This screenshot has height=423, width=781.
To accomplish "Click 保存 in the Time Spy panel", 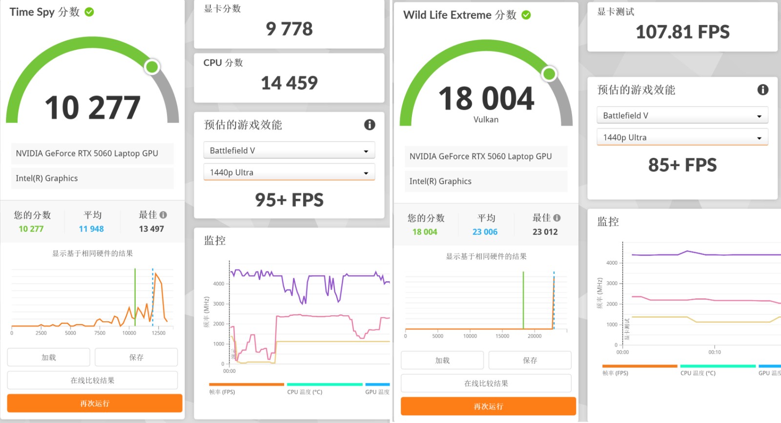I will [136, 357].
